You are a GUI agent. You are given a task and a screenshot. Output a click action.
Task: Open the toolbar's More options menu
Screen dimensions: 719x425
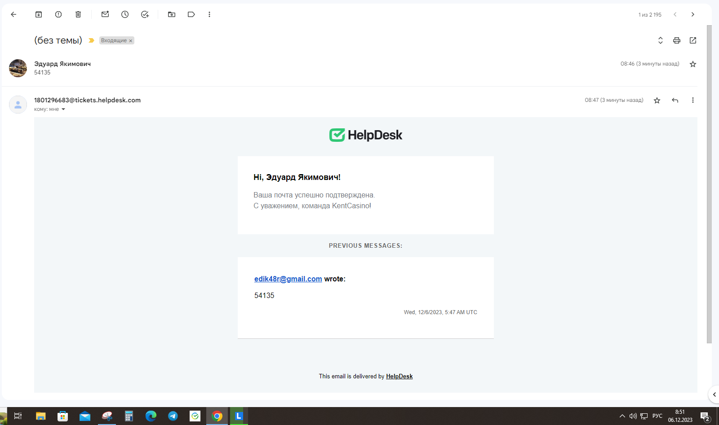pyautogui.click(x=209, y=14)
